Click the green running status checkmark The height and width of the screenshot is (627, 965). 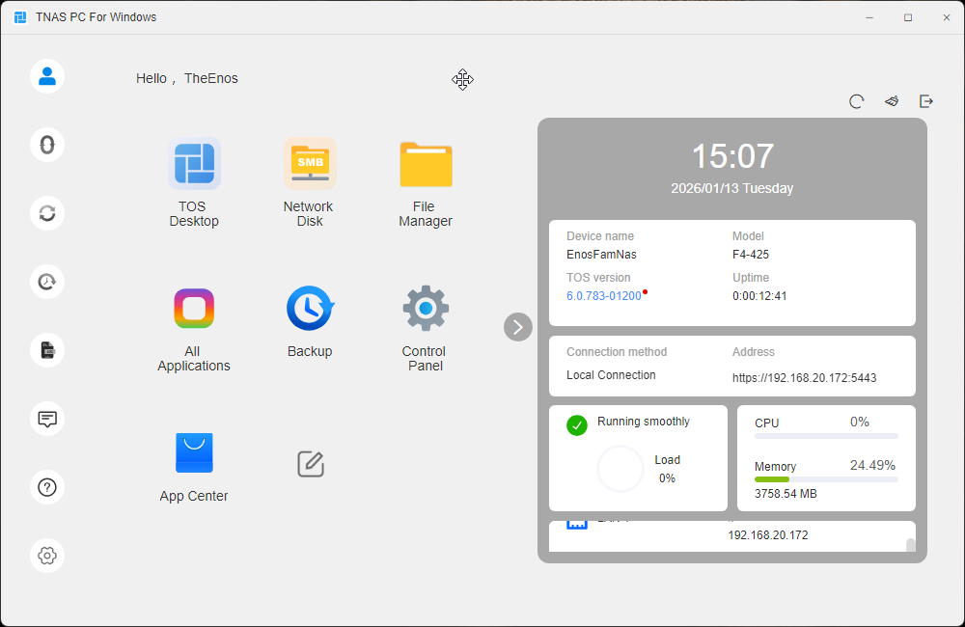tap(577, 425)
